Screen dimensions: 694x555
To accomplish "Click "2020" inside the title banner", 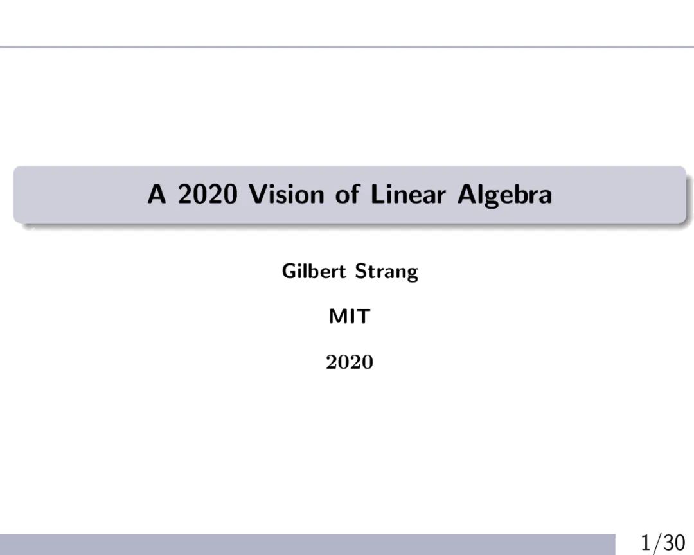I will 208,194.
